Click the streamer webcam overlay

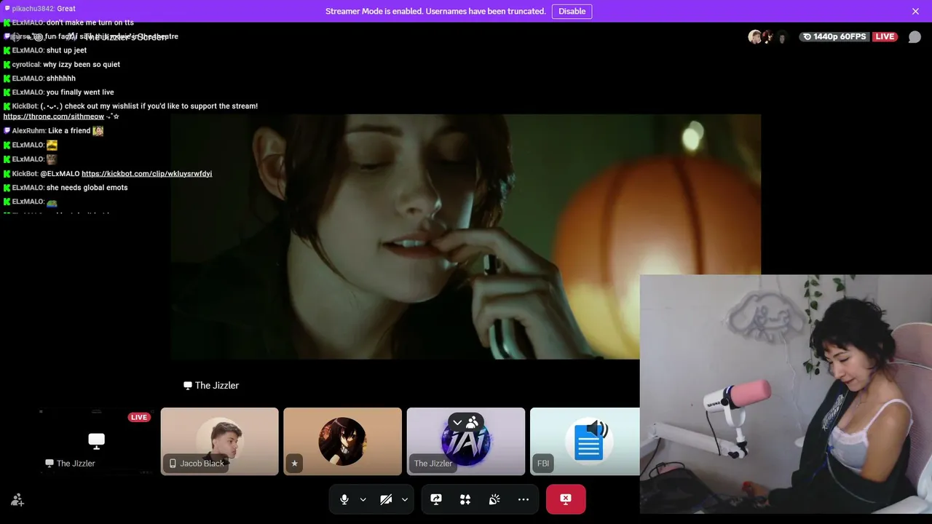(x=786, y=394)
